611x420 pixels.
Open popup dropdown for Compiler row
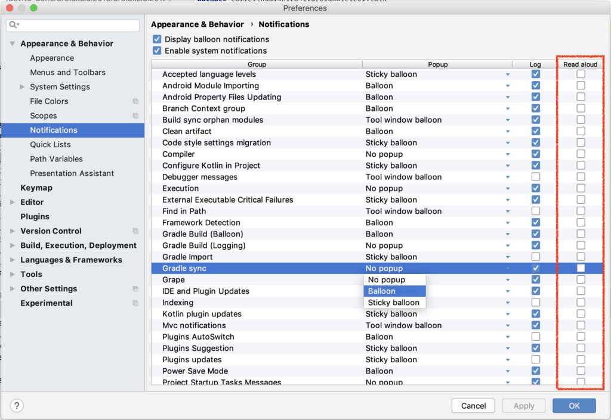508,154
